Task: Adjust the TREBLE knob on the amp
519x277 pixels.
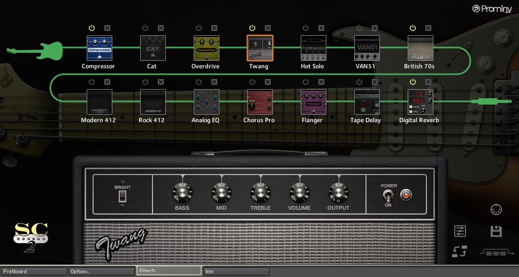Action: [x=261, y=193]
